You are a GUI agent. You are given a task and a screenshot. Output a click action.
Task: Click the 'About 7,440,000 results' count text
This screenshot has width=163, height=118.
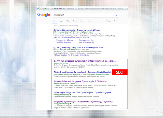[66, 26]
